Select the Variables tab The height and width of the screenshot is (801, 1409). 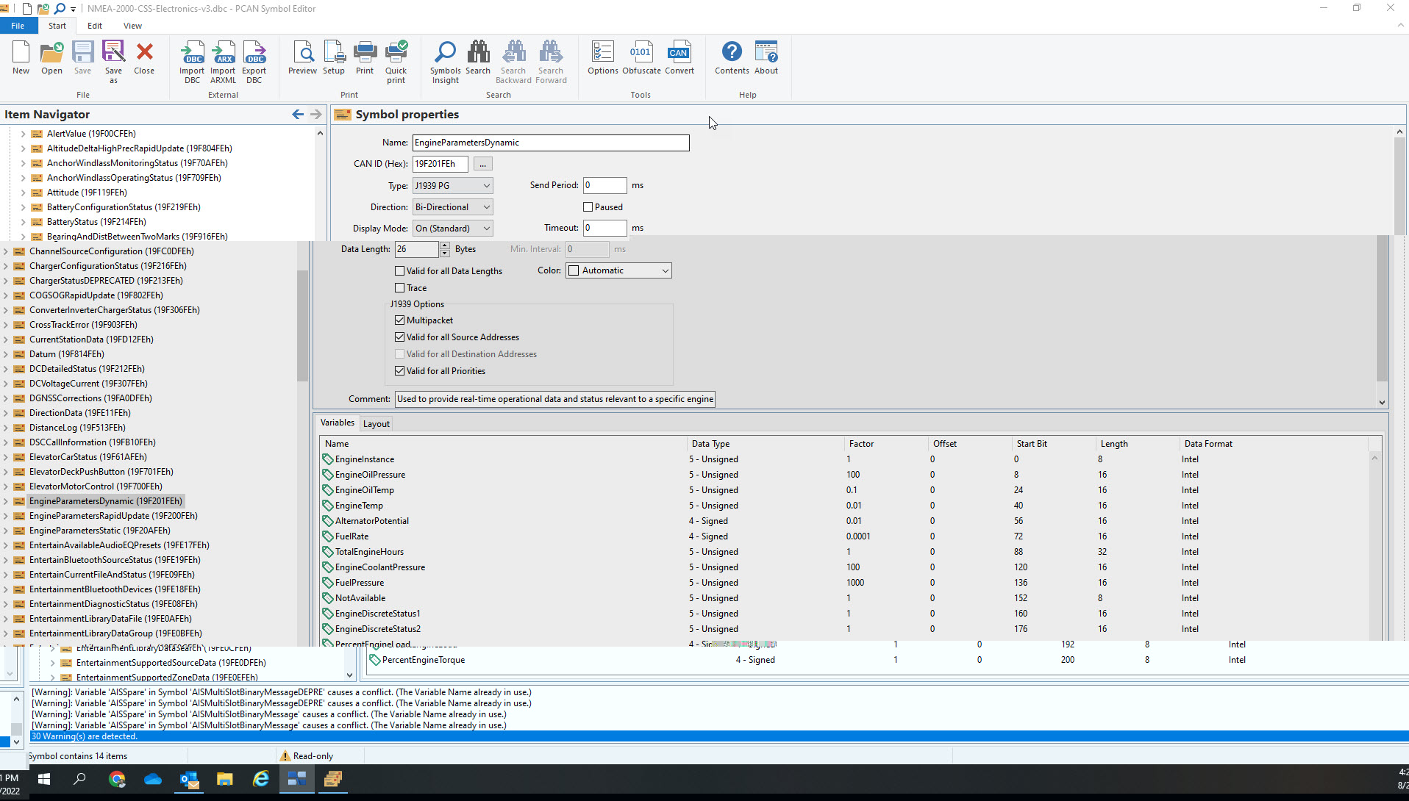(338, 423)
